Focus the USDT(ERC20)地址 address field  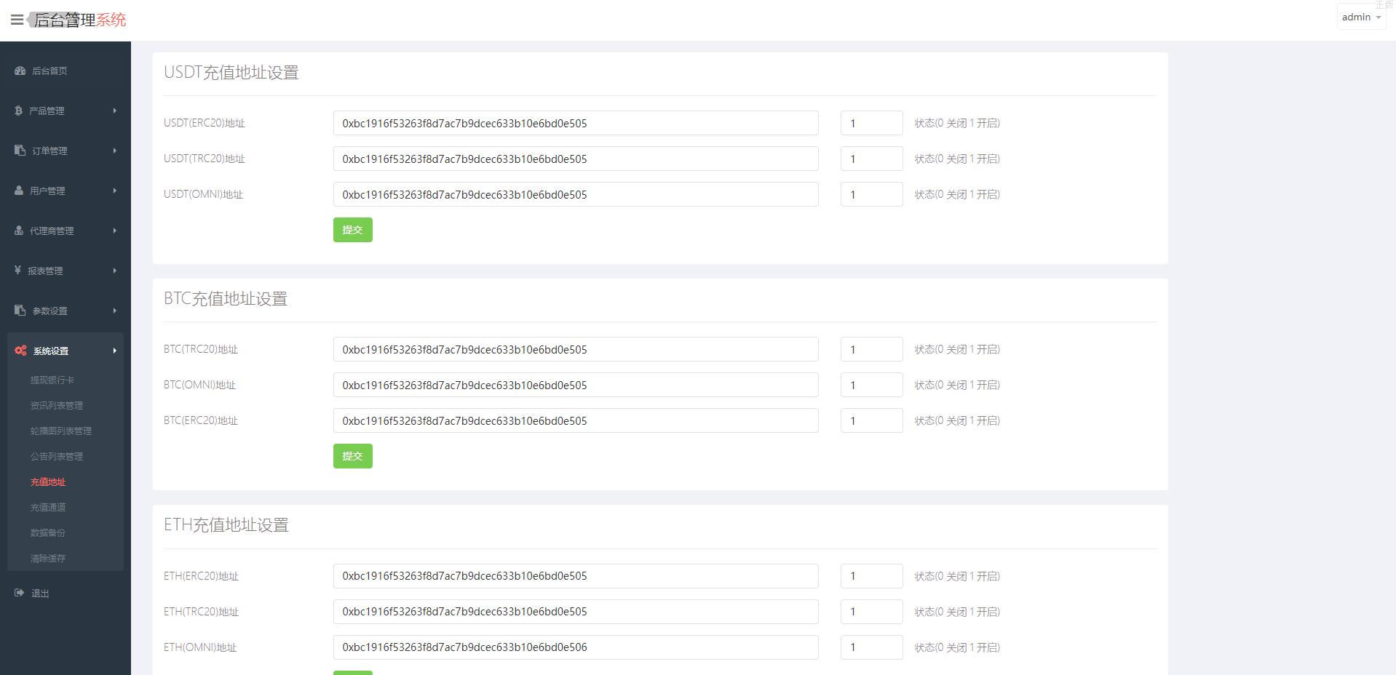tap(576, 123)
